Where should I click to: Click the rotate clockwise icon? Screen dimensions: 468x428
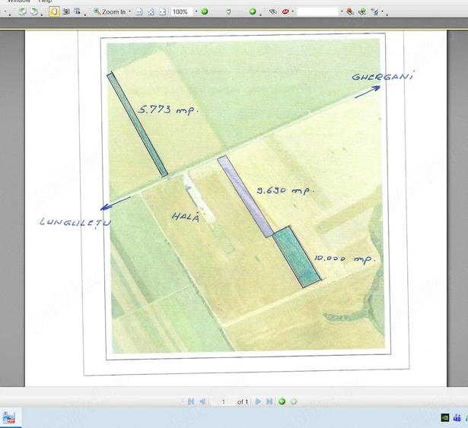click(34, 11)
